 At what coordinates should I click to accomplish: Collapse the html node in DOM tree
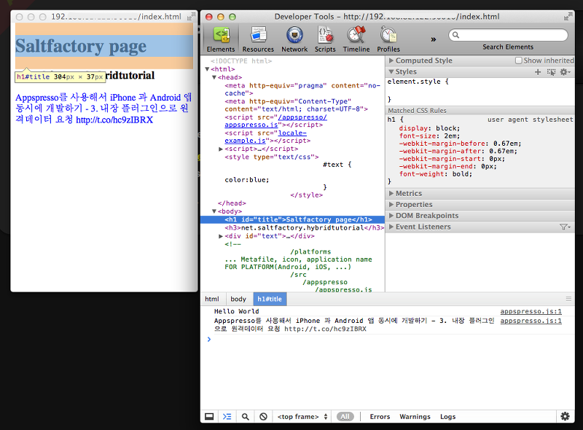point(207,69)
